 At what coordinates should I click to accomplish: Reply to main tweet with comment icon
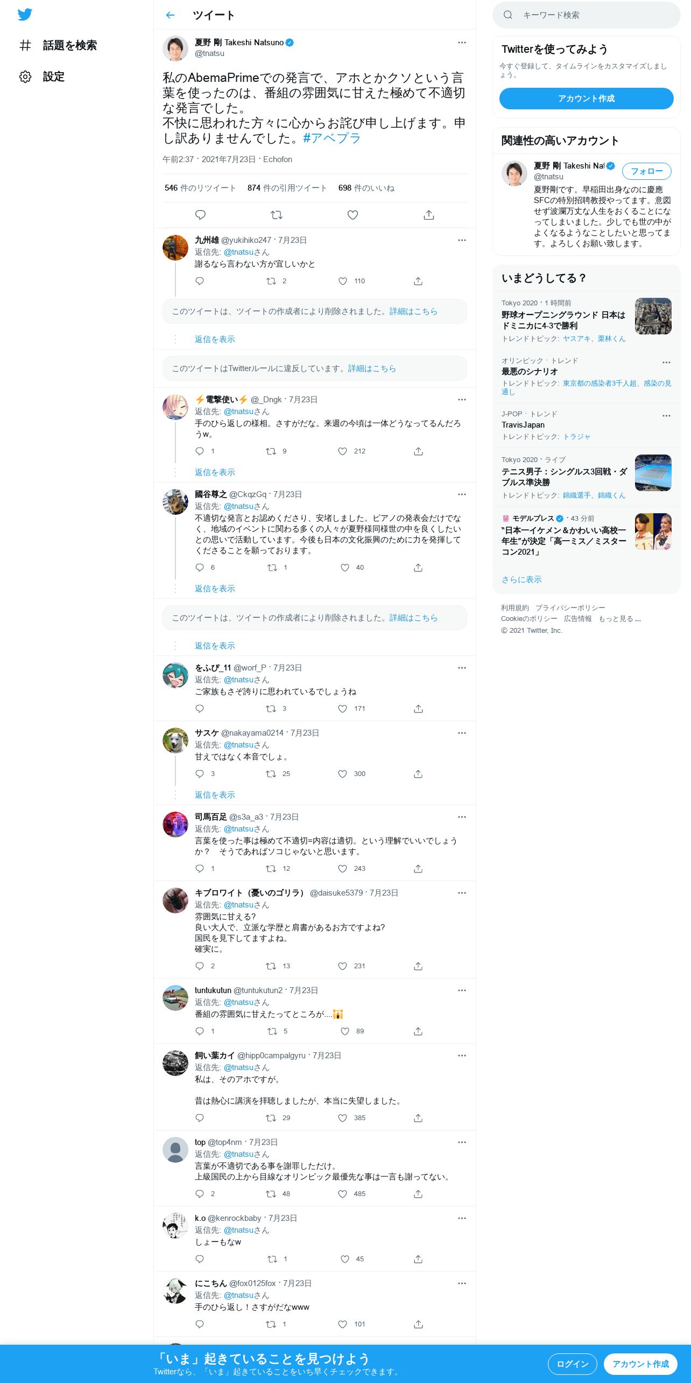200,215
